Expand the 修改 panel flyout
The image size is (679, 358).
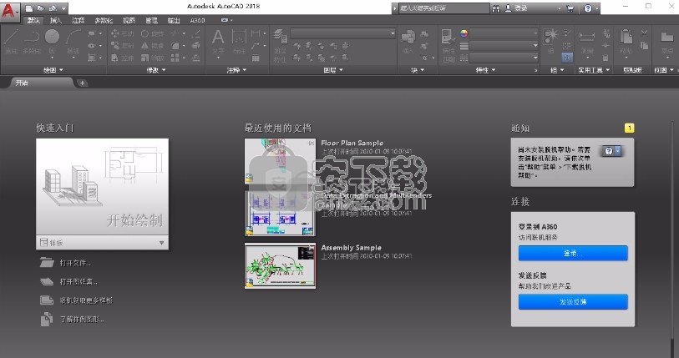click(x=155, y=70)
